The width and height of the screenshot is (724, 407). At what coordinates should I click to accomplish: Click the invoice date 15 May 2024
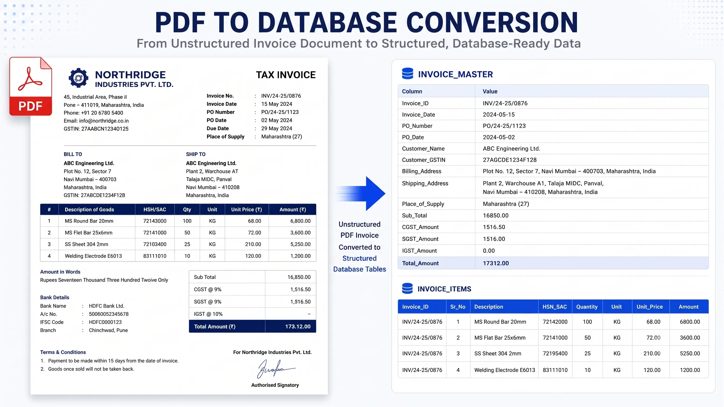[x=277, y=104]
